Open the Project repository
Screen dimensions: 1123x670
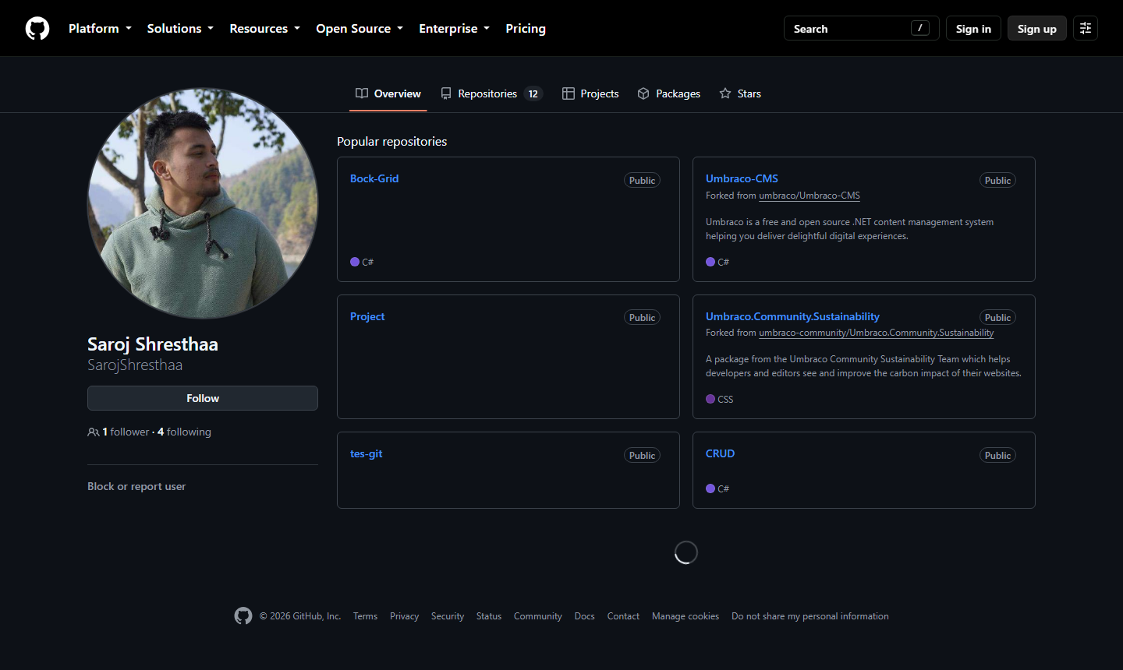point(367,316)
